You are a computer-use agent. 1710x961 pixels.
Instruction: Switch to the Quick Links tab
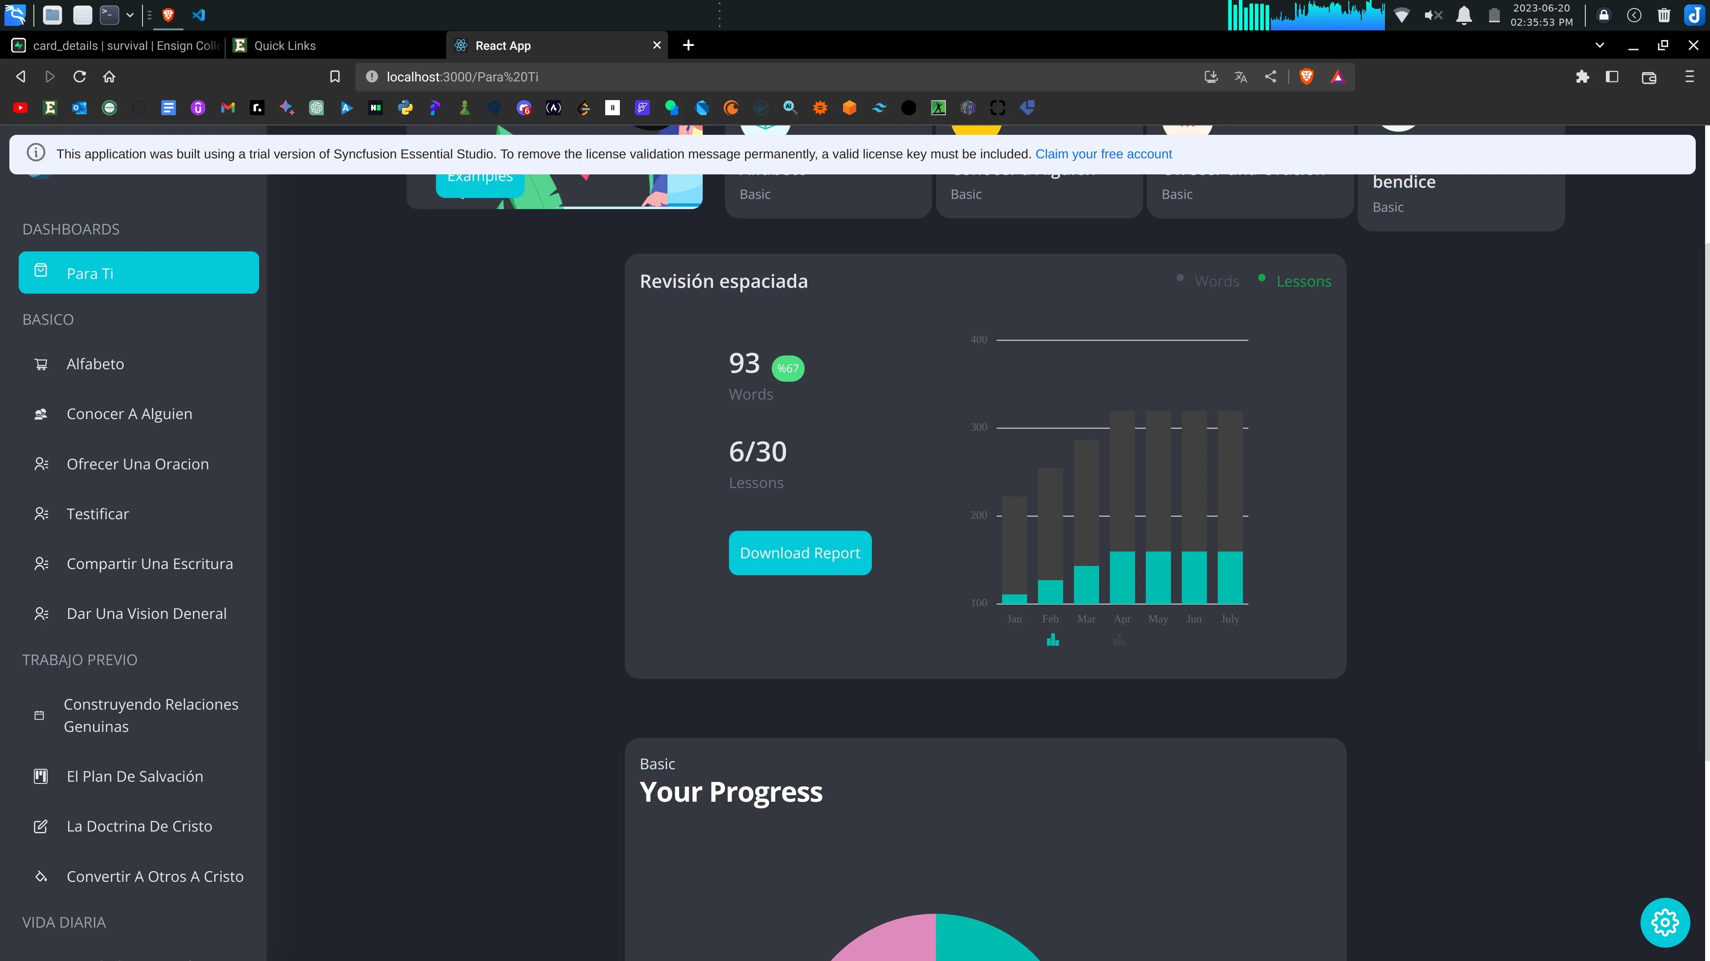pos(336,45)
